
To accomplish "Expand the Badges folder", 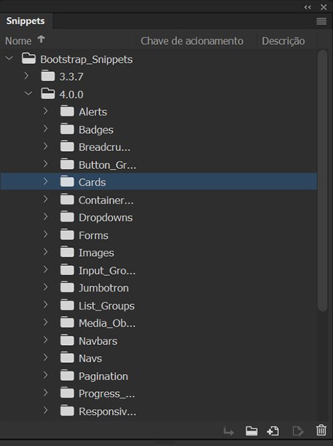I will pyautogui.click(x=46, y=129).
